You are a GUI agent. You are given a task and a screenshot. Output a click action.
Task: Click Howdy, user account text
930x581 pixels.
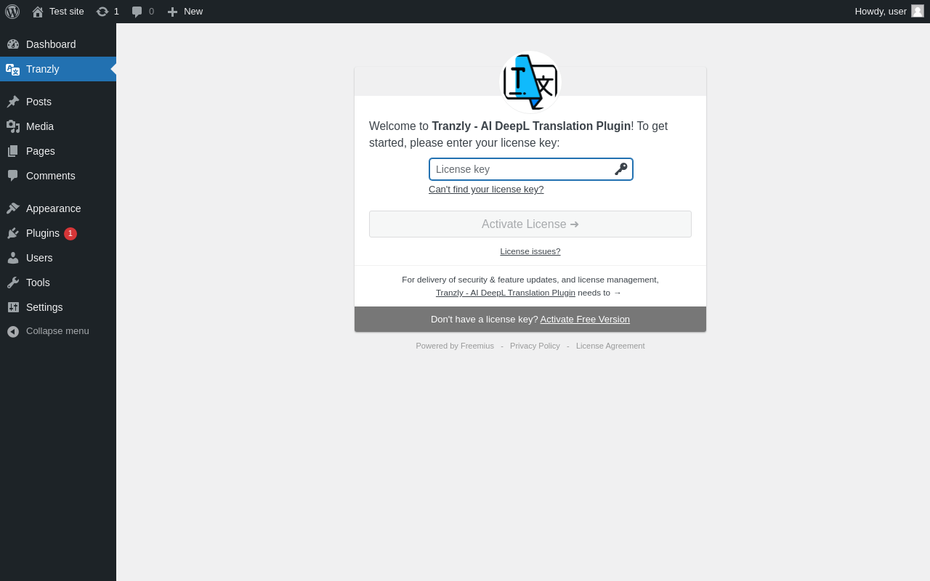point(881,11)
